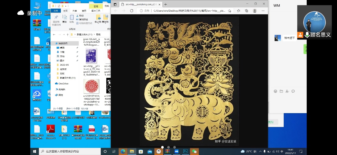
Task: Select the red circular paper-cut thumbnail
Action: 91,86
